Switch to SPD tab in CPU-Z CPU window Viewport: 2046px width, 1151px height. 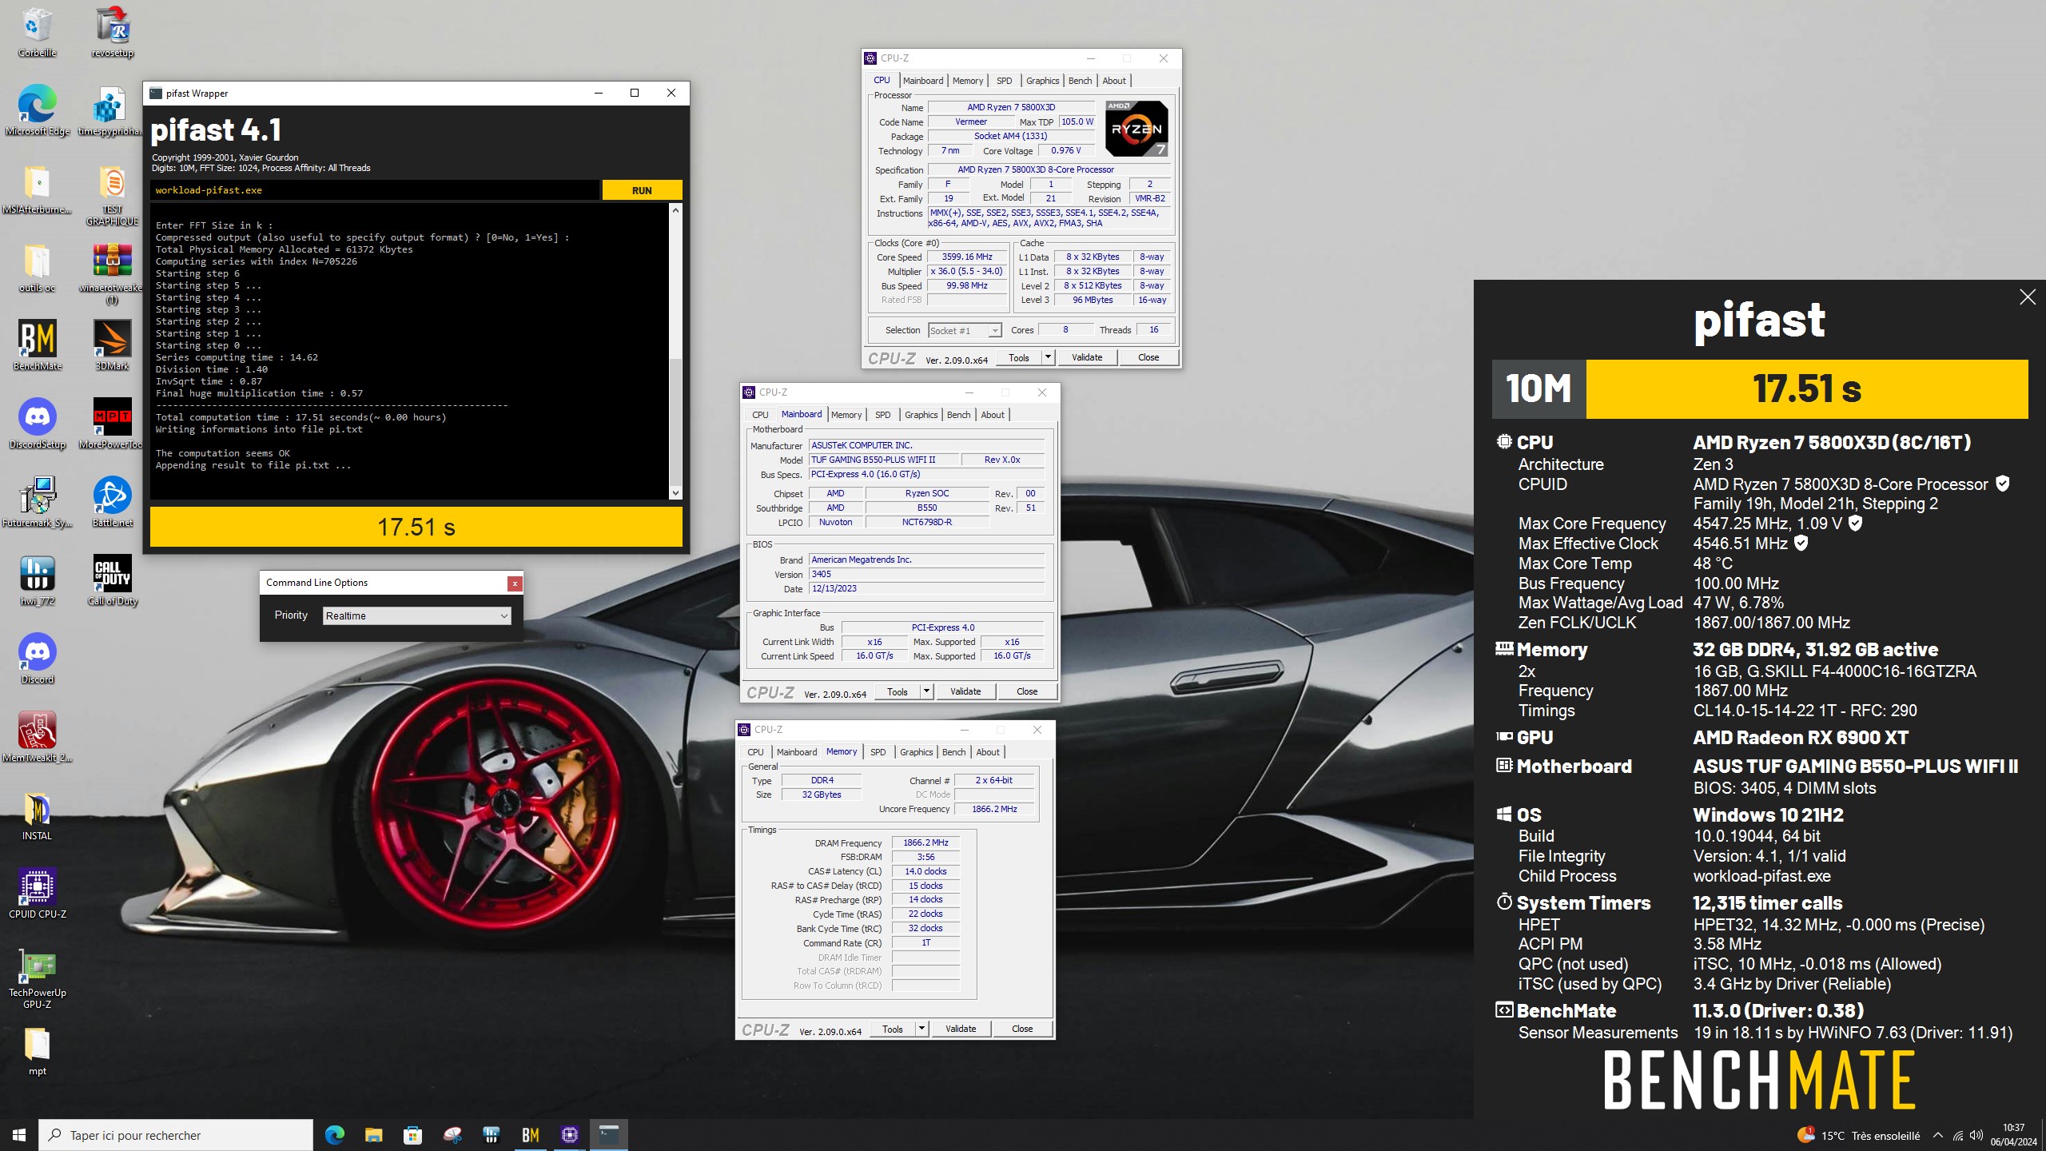(x=1004, y=81)
